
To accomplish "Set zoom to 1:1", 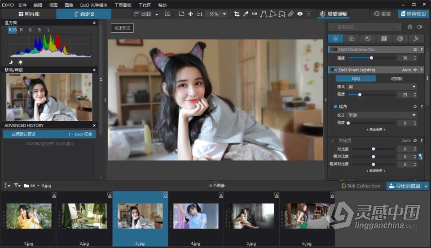I will click(199, 14).
